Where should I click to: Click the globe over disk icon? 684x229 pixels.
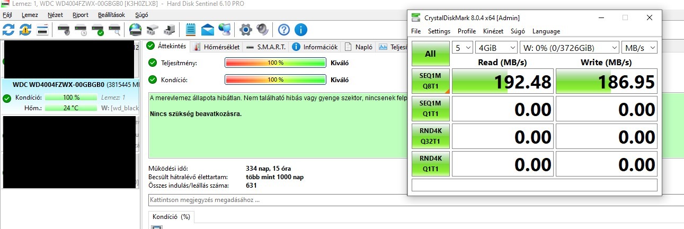(x=136, y=29)
